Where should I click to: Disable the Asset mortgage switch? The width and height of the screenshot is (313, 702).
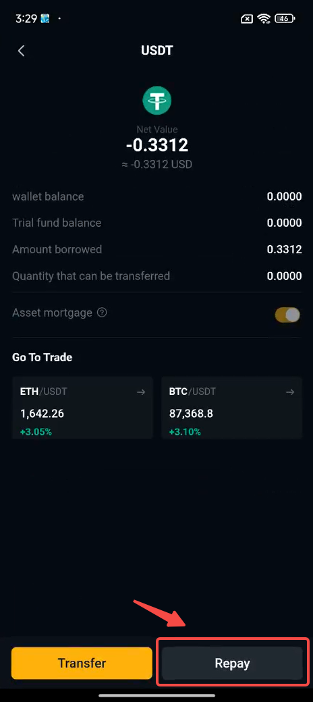287,315
